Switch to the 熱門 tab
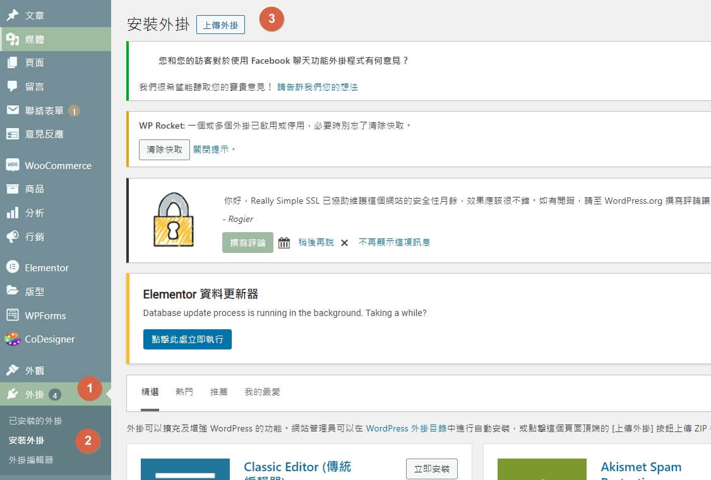 [184, 392]
